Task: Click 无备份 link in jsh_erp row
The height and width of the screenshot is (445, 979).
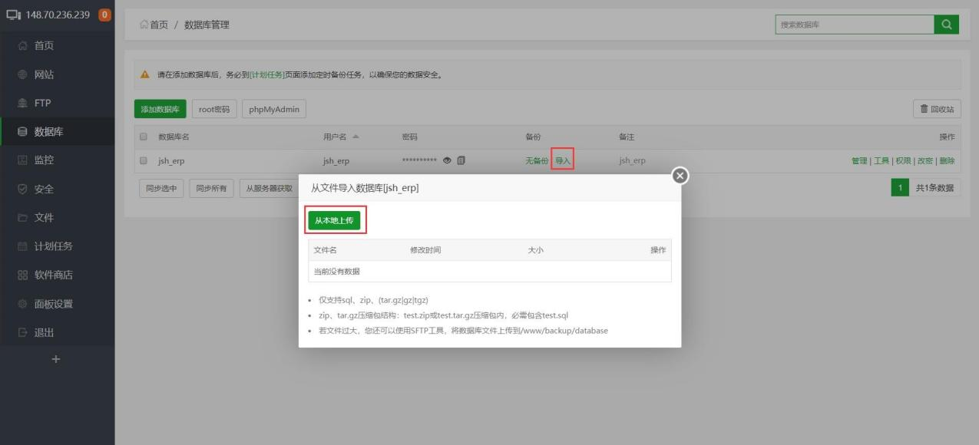Action: pyautogui.click(x=537, y=160)
